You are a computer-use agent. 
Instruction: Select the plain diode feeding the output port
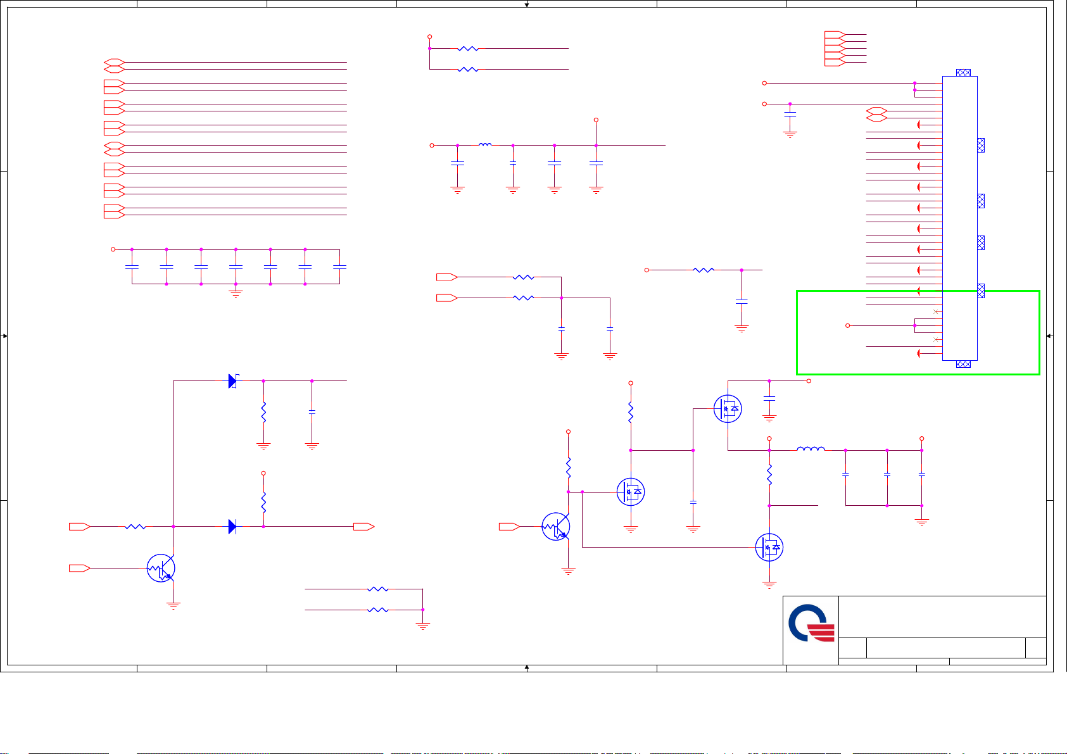pos(232,526)
